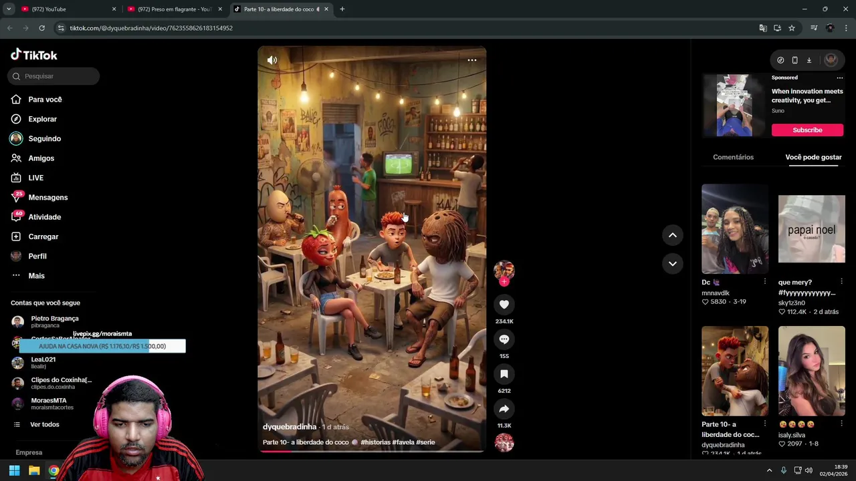Open options for que mery video card
This screenshot has width=856, height=481.
(x=841, y=282)
